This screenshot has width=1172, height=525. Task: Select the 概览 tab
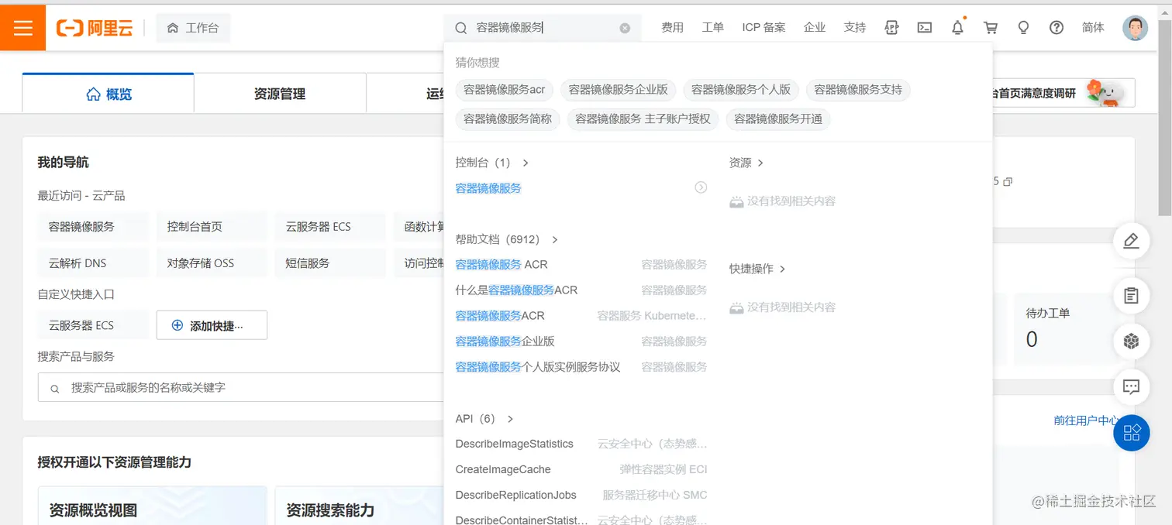pos(109,94)
